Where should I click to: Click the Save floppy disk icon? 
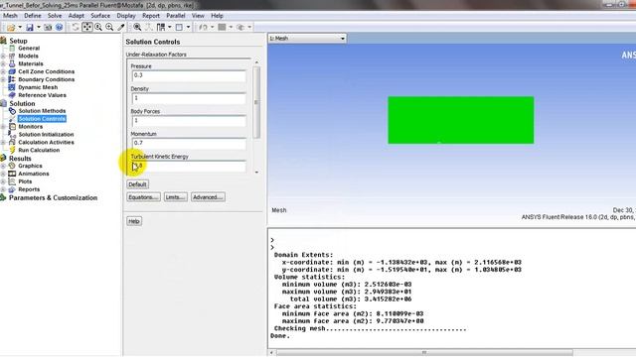[30, 27]
